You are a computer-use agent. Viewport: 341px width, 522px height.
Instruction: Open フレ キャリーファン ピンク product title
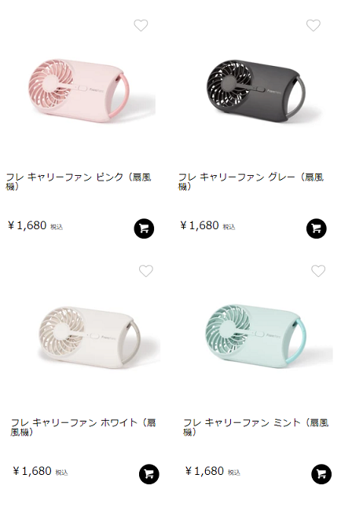(79, 182)
